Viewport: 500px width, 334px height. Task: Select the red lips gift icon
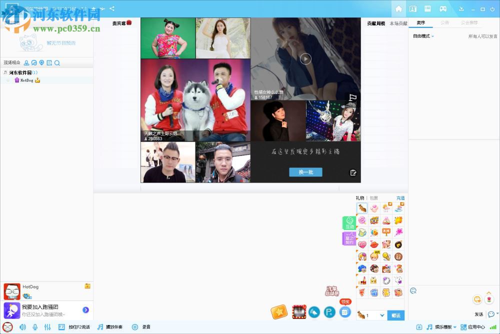374,244
